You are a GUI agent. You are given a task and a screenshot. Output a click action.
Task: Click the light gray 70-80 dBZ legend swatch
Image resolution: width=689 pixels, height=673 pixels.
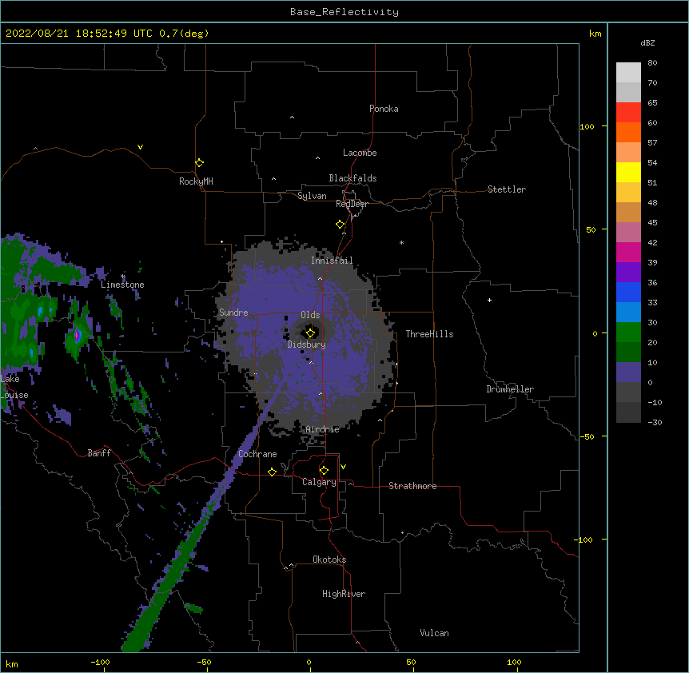628,73
